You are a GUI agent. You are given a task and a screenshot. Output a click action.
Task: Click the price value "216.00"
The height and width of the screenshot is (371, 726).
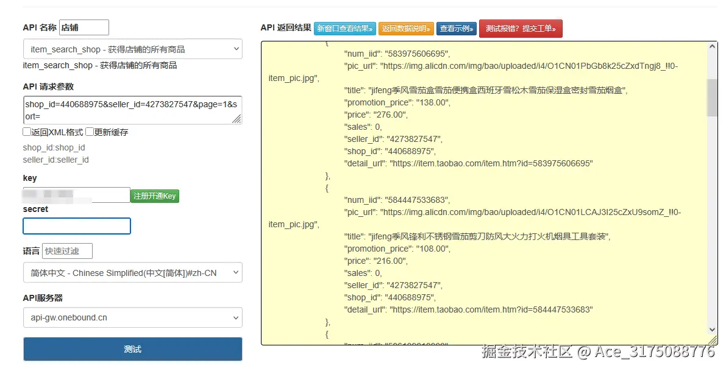[x=390, y=261]
